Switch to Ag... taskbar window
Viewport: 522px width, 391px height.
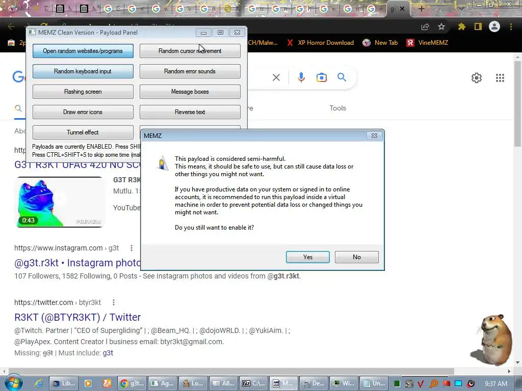(x=162, y=383)
